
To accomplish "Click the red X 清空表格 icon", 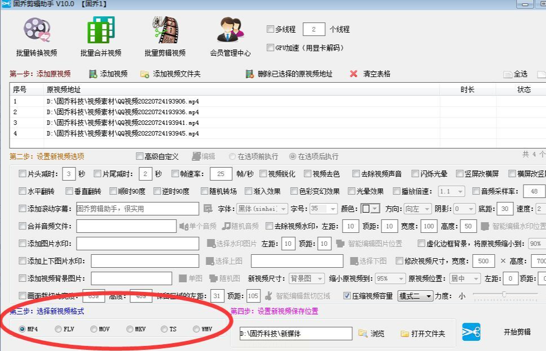I will pyautogui.click(x=353, y=74).
